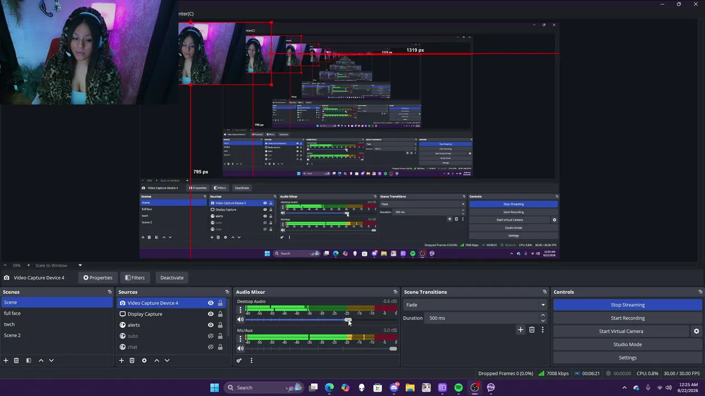The image size is (705, 396).
Task: Switch to the twch scene
Action: point(57,324)
